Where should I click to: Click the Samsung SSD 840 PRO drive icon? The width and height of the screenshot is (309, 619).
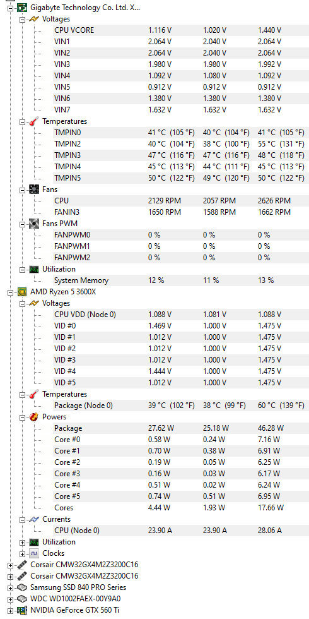click(22, 587)
